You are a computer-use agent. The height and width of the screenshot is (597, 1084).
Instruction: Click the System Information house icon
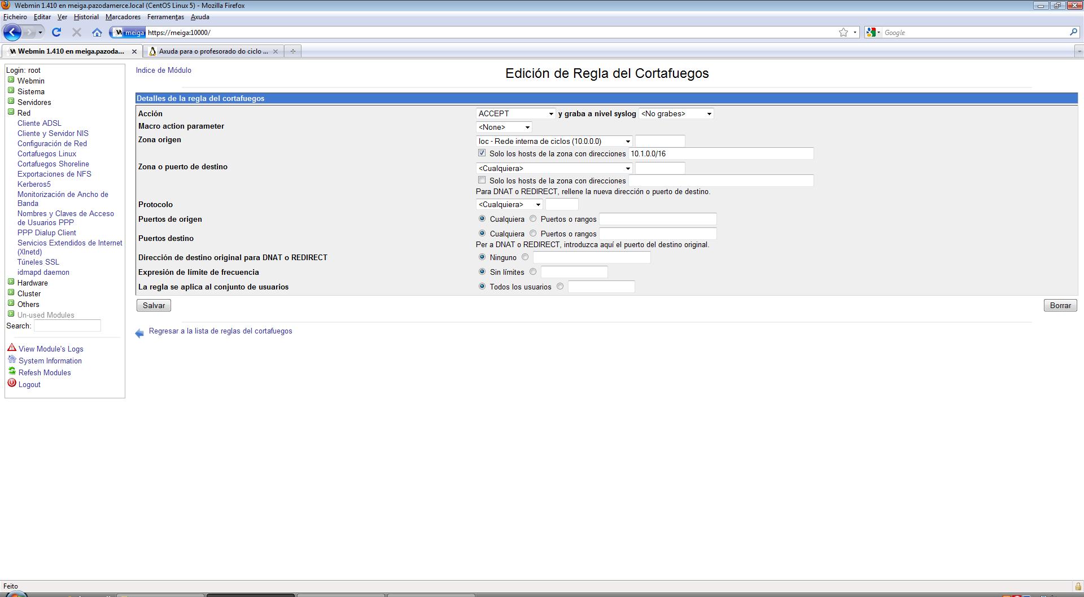[x=12, y=360]
